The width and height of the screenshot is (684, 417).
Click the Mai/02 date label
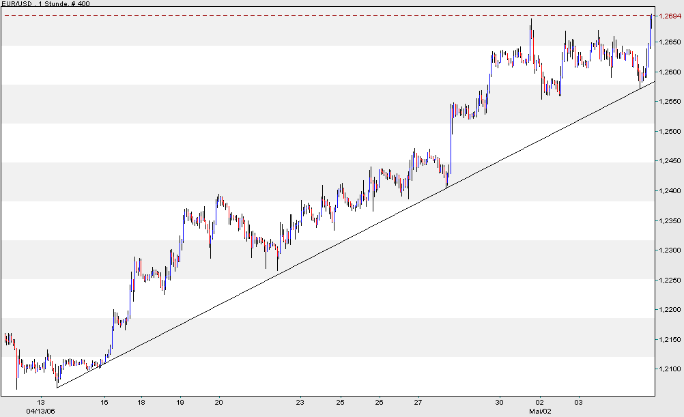[x=539, y=410]
